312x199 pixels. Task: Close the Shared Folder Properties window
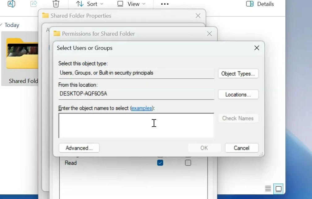click(x=198, y=16)
